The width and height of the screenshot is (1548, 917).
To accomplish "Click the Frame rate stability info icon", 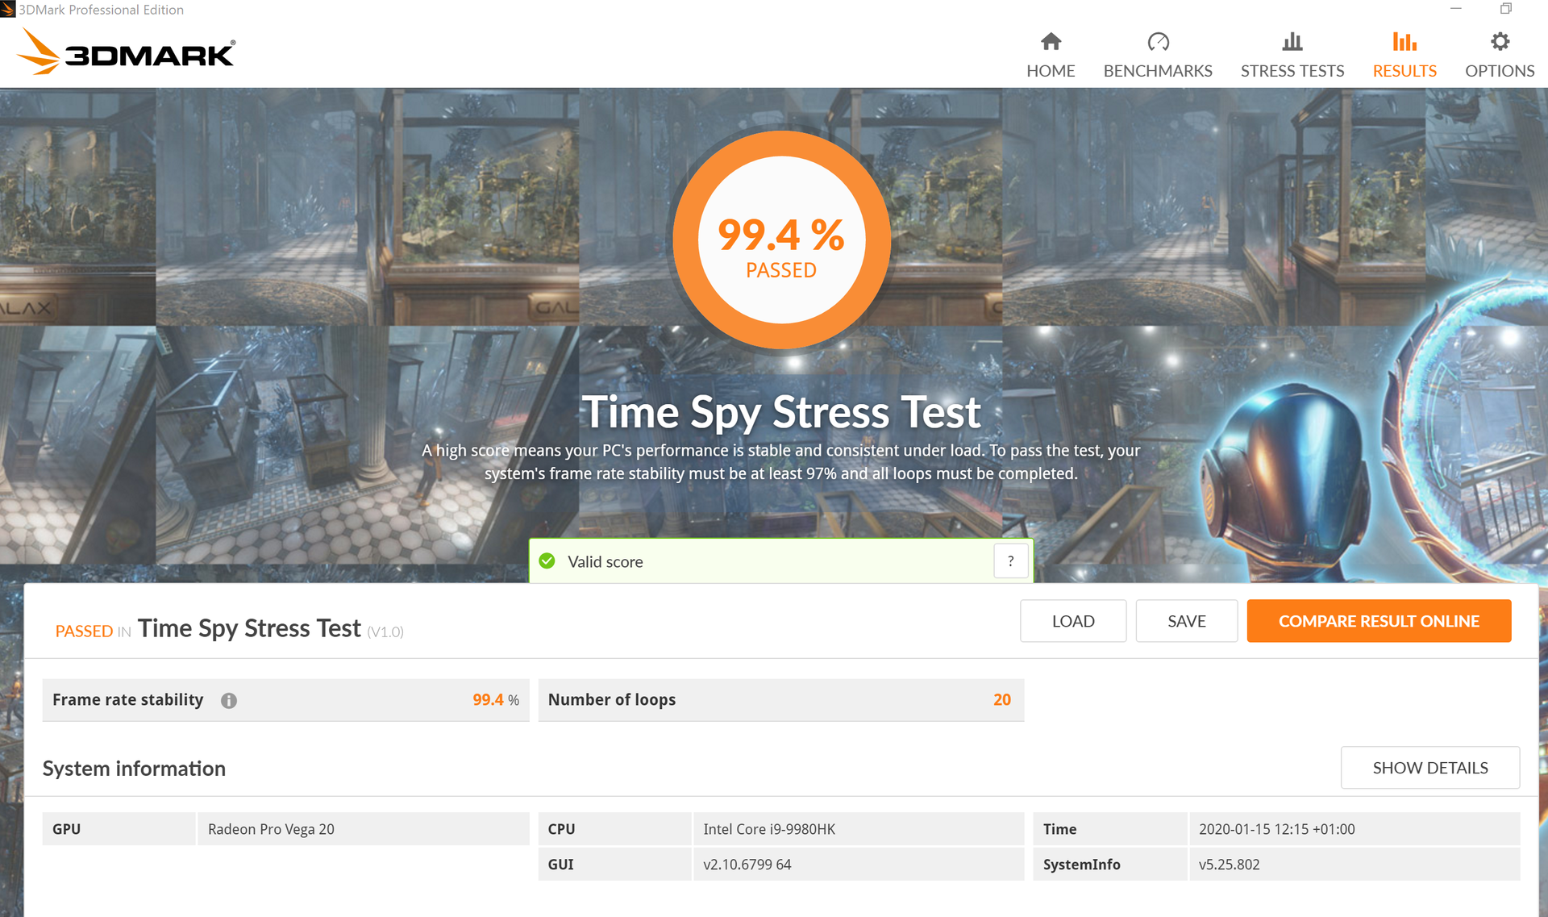I will coord(229,700).
